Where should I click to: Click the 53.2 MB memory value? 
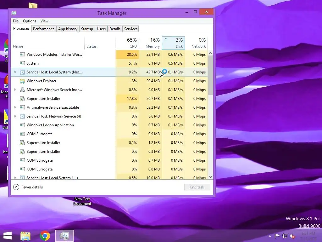(x=153, y=107)
